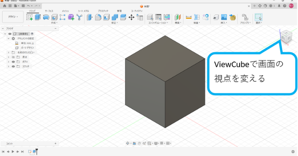Image resolution: width=298 pixels, height=156 pixels.
Task: Collapse the root (未保存) component node
Action: 5,34
